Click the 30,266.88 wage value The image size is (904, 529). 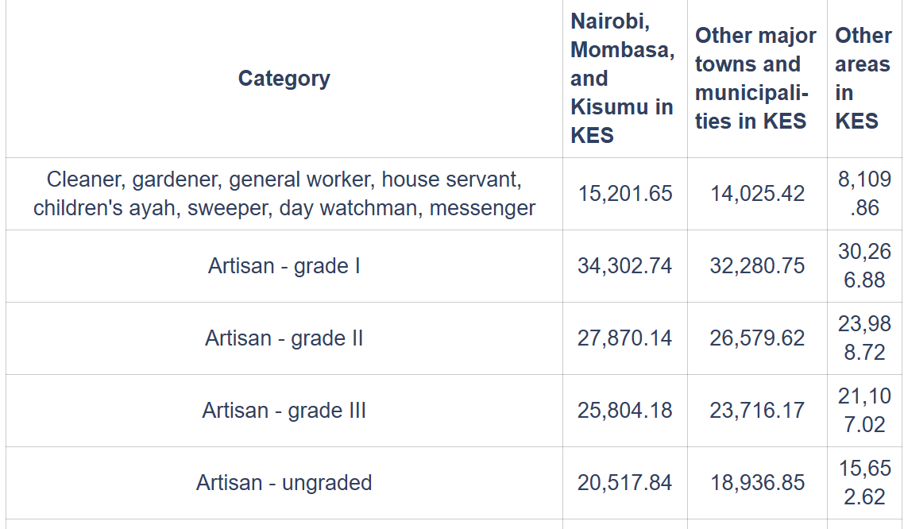[864, 266]
